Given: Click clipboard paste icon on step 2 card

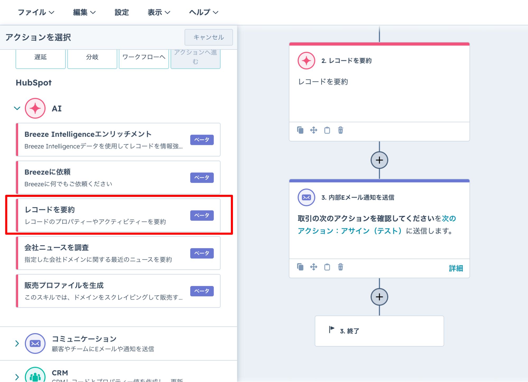Looking at the screenshot, I should 327,130.
